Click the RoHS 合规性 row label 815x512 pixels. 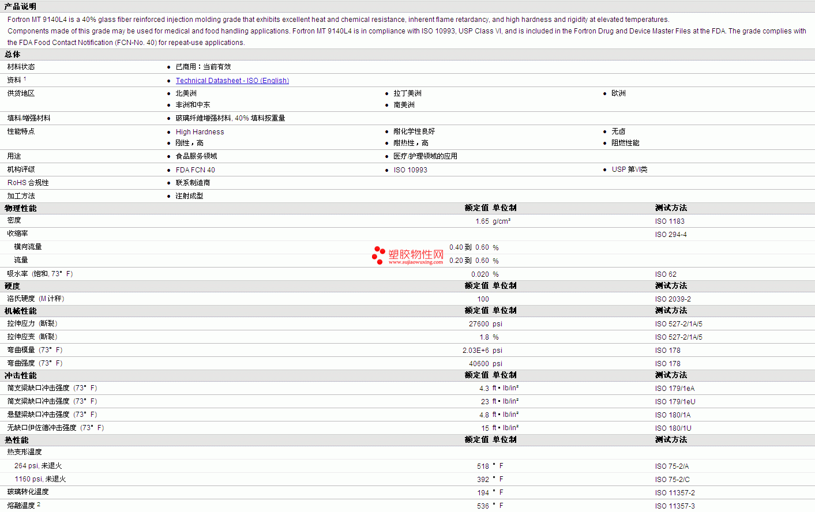pyautogui.click(x=28, y=183)
